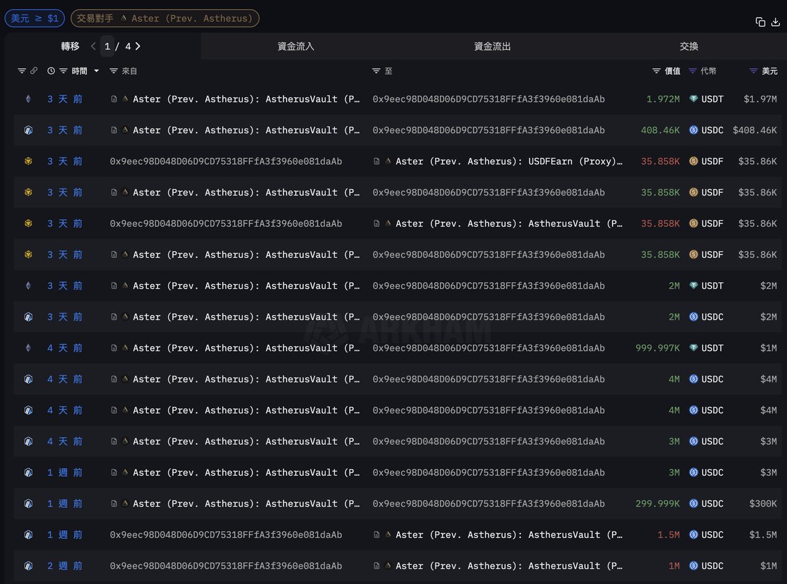Click the copy icon at top right
Viewport: 787px width, 584px height.
point(760,22)
